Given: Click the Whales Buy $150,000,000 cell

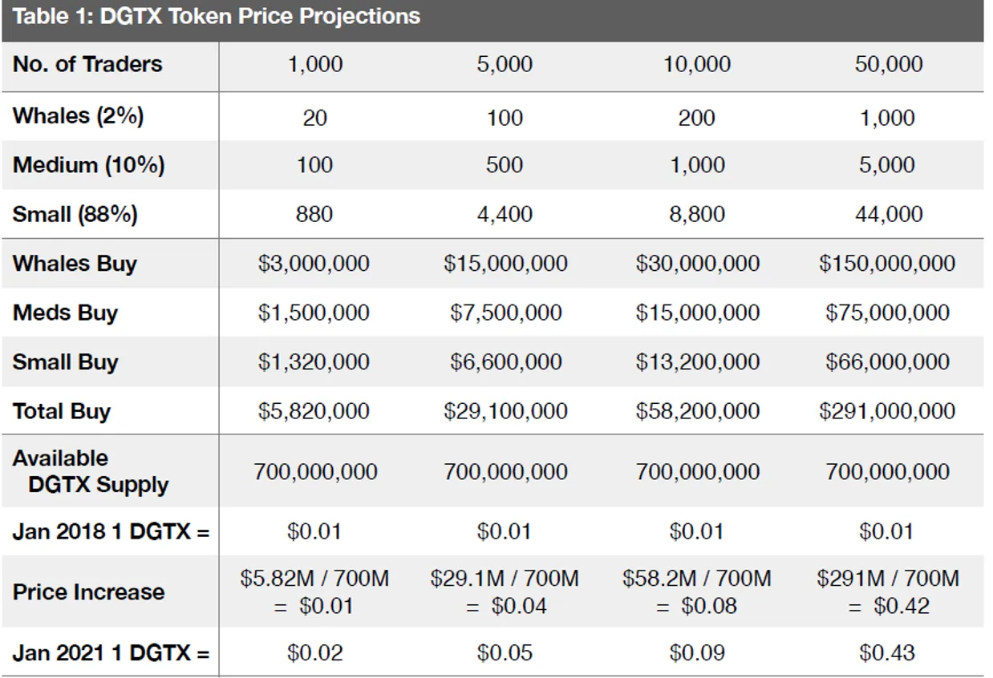Looking at the screenshot, I should pyautogui.click(x=887, y=264).
